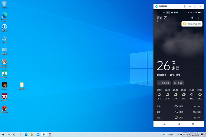Viewport: 206px width, 137px height.
Task: Open the 跨屏互联 settings gear in the title bar
Action: pos(185,6)
